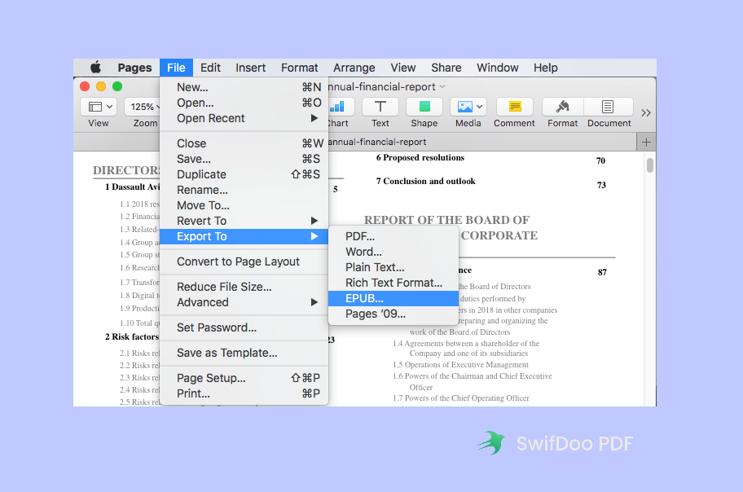Open the View menu in menu bar
Viewport: 743px width, 492px height.
[x=402, y=68]
